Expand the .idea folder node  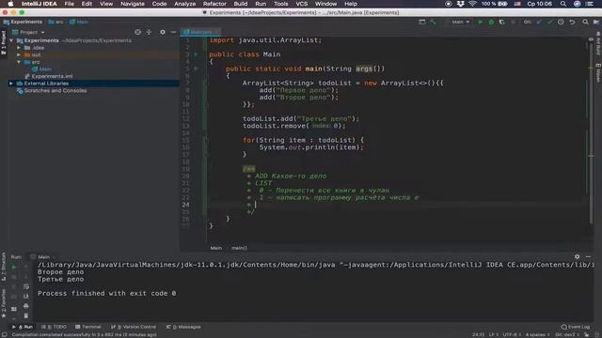(19, 48)
